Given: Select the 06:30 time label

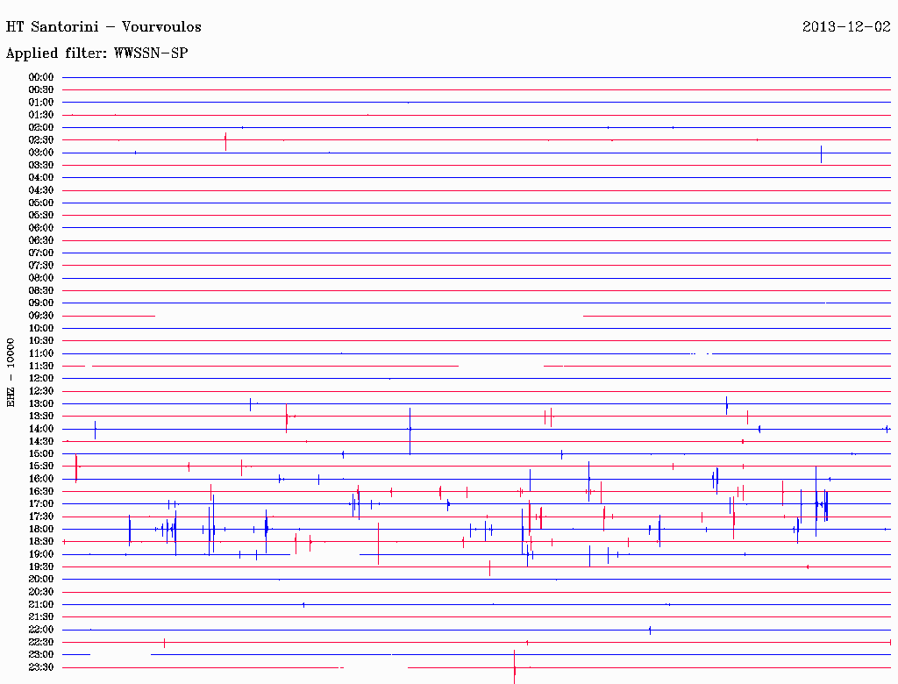Looking at the screenshot, I should click(41, 240).
